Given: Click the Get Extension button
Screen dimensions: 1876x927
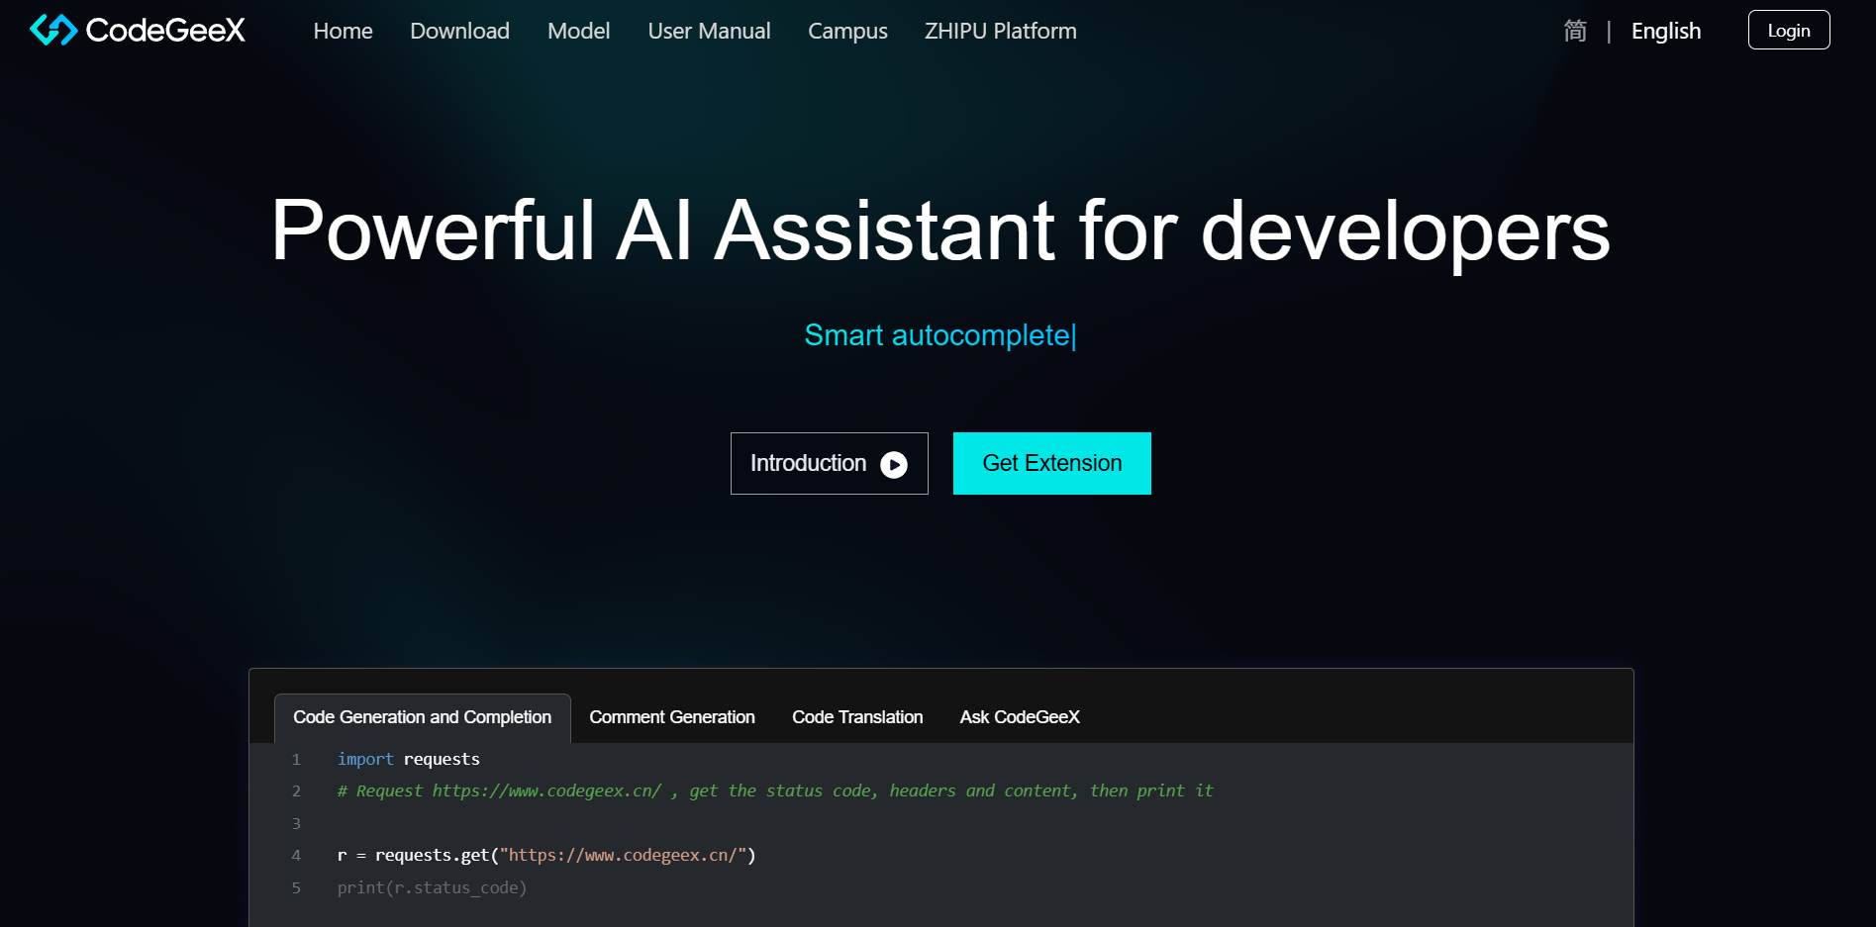Looking at the screenshot, I should tap(1051, 463).
